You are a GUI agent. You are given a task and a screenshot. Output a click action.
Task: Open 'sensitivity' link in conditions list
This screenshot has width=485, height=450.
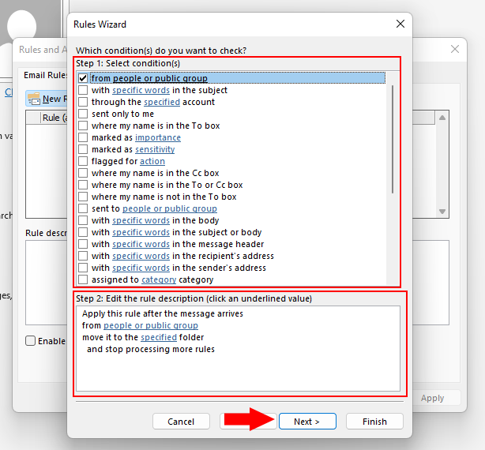(x=155, y=149)
